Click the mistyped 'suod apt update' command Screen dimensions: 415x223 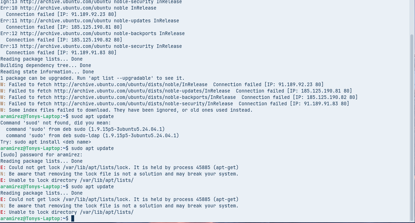[x=92, y=117]
